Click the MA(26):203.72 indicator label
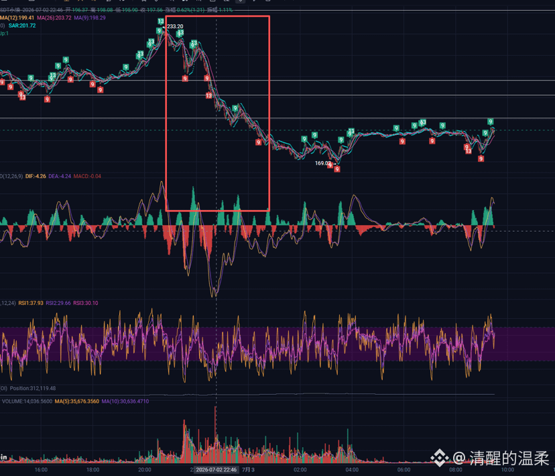555x476 pixels. [x=54, y=17]
